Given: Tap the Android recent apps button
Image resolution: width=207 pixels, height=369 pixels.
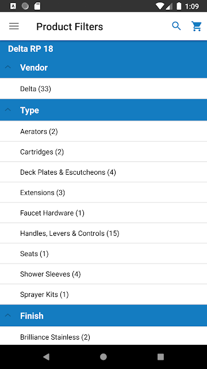Looking at the screenshot, I should [x=160, y=357].
